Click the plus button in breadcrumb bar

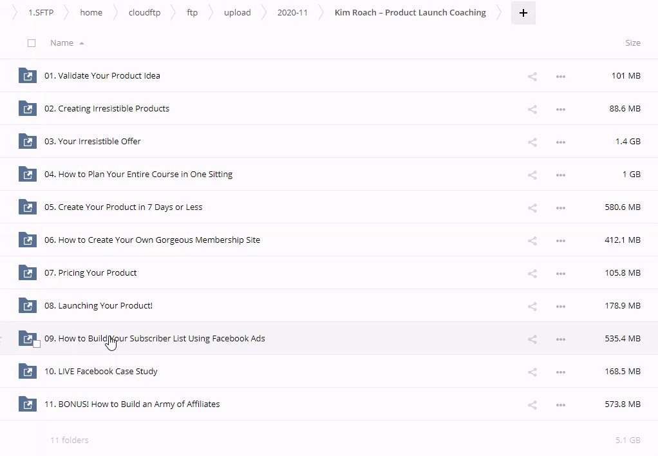[523, 13]
